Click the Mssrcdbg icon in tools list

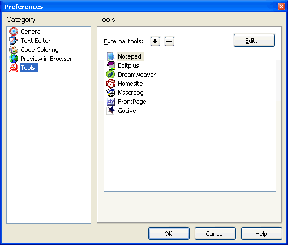coord(111,93)
